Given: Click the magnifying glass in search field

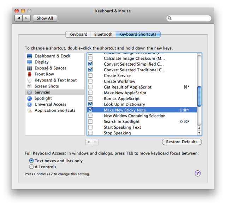Looking at the screenshot, I should point(169,18).
